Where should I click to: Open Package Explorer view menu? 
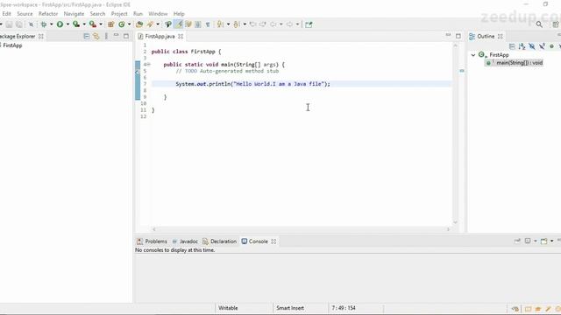[x=106, y=36]
